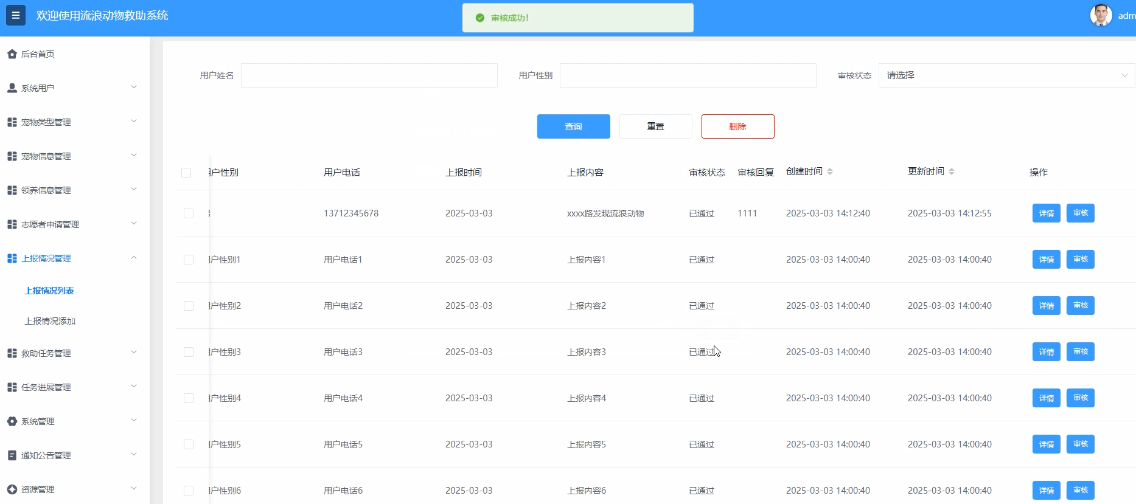The image size is (1136, 504).
Task: Click the 用户电话5 table cell
Action: (x=343, y=444)
